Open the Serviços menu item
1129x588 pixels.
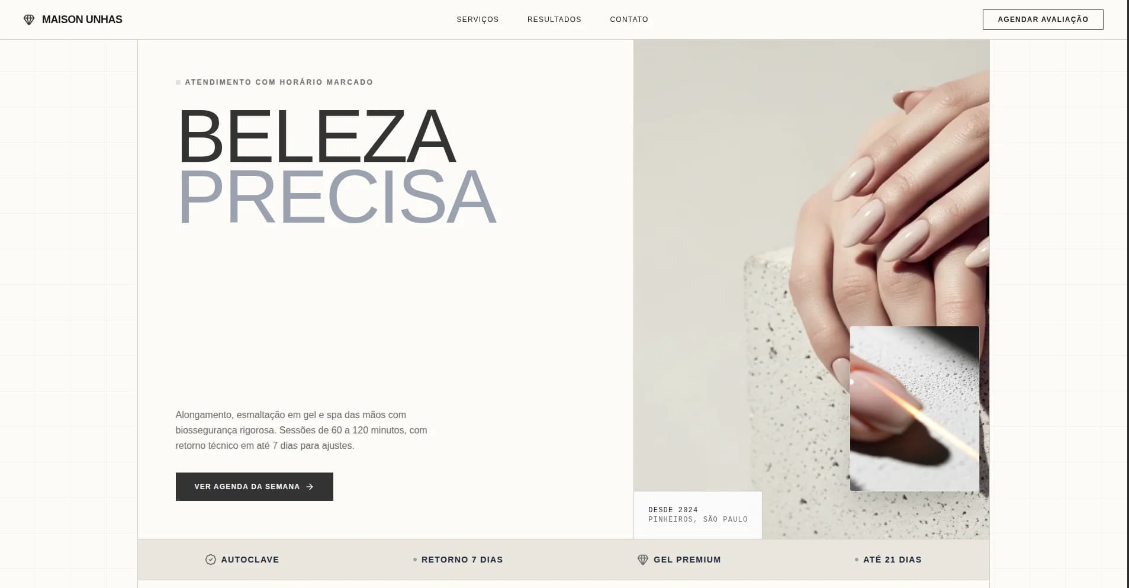pyautogui.click(x=478, y=20)
